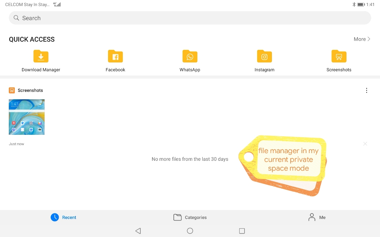The height and width of the screenshot is (237, 380).
Task: Open the Download Manager folder
Action: click(41, 57)
